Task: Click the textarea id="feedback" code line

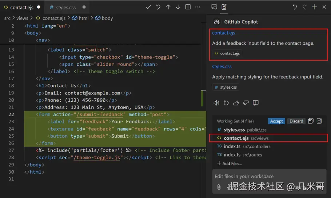Action: (x=127, y=129)
